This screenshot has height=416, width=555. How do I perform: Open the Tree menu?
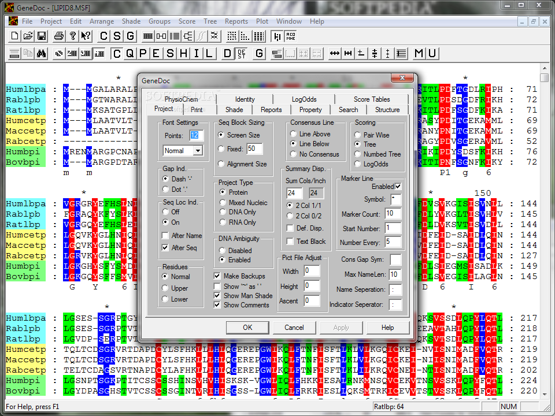coord(210,21)
